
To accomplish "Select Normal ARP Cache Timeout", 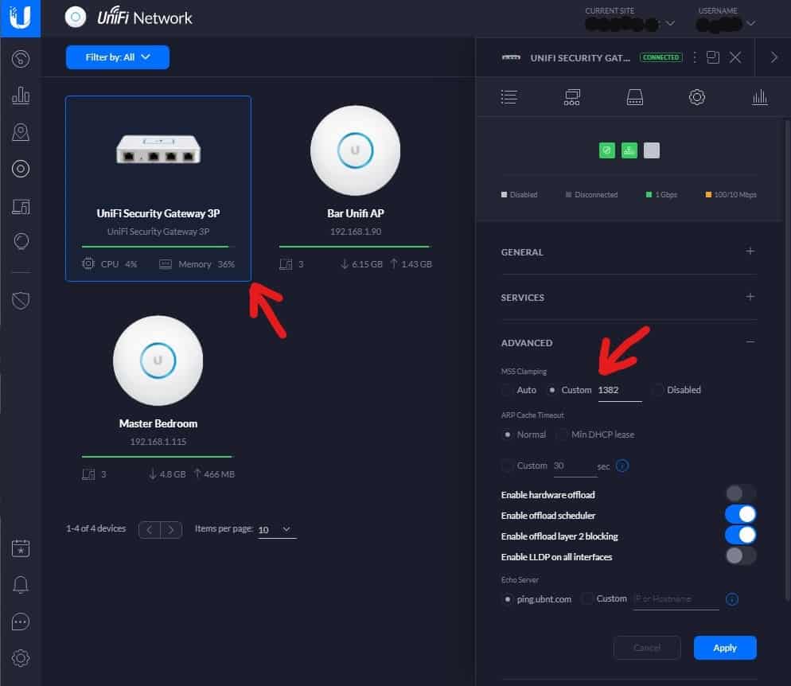I will 507,435.
